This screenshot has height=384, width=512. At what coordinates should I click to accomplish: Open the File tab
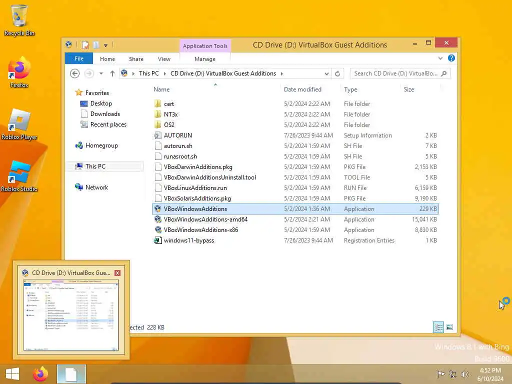79,58
